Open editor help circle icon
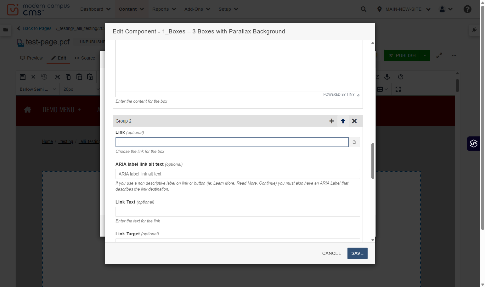 tap(401, 77)
